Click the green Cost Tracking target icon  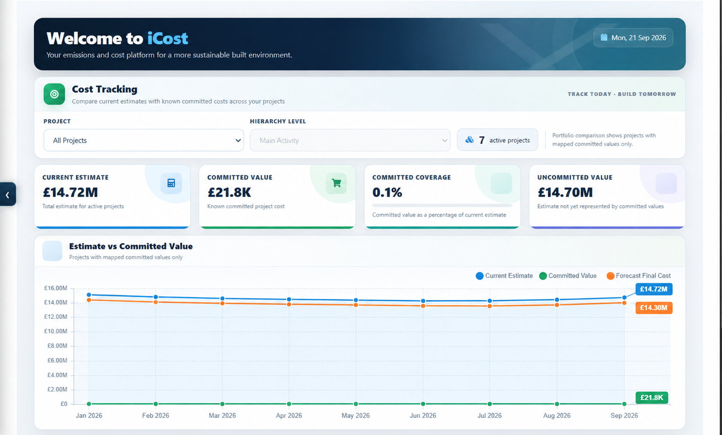[54, 94]
